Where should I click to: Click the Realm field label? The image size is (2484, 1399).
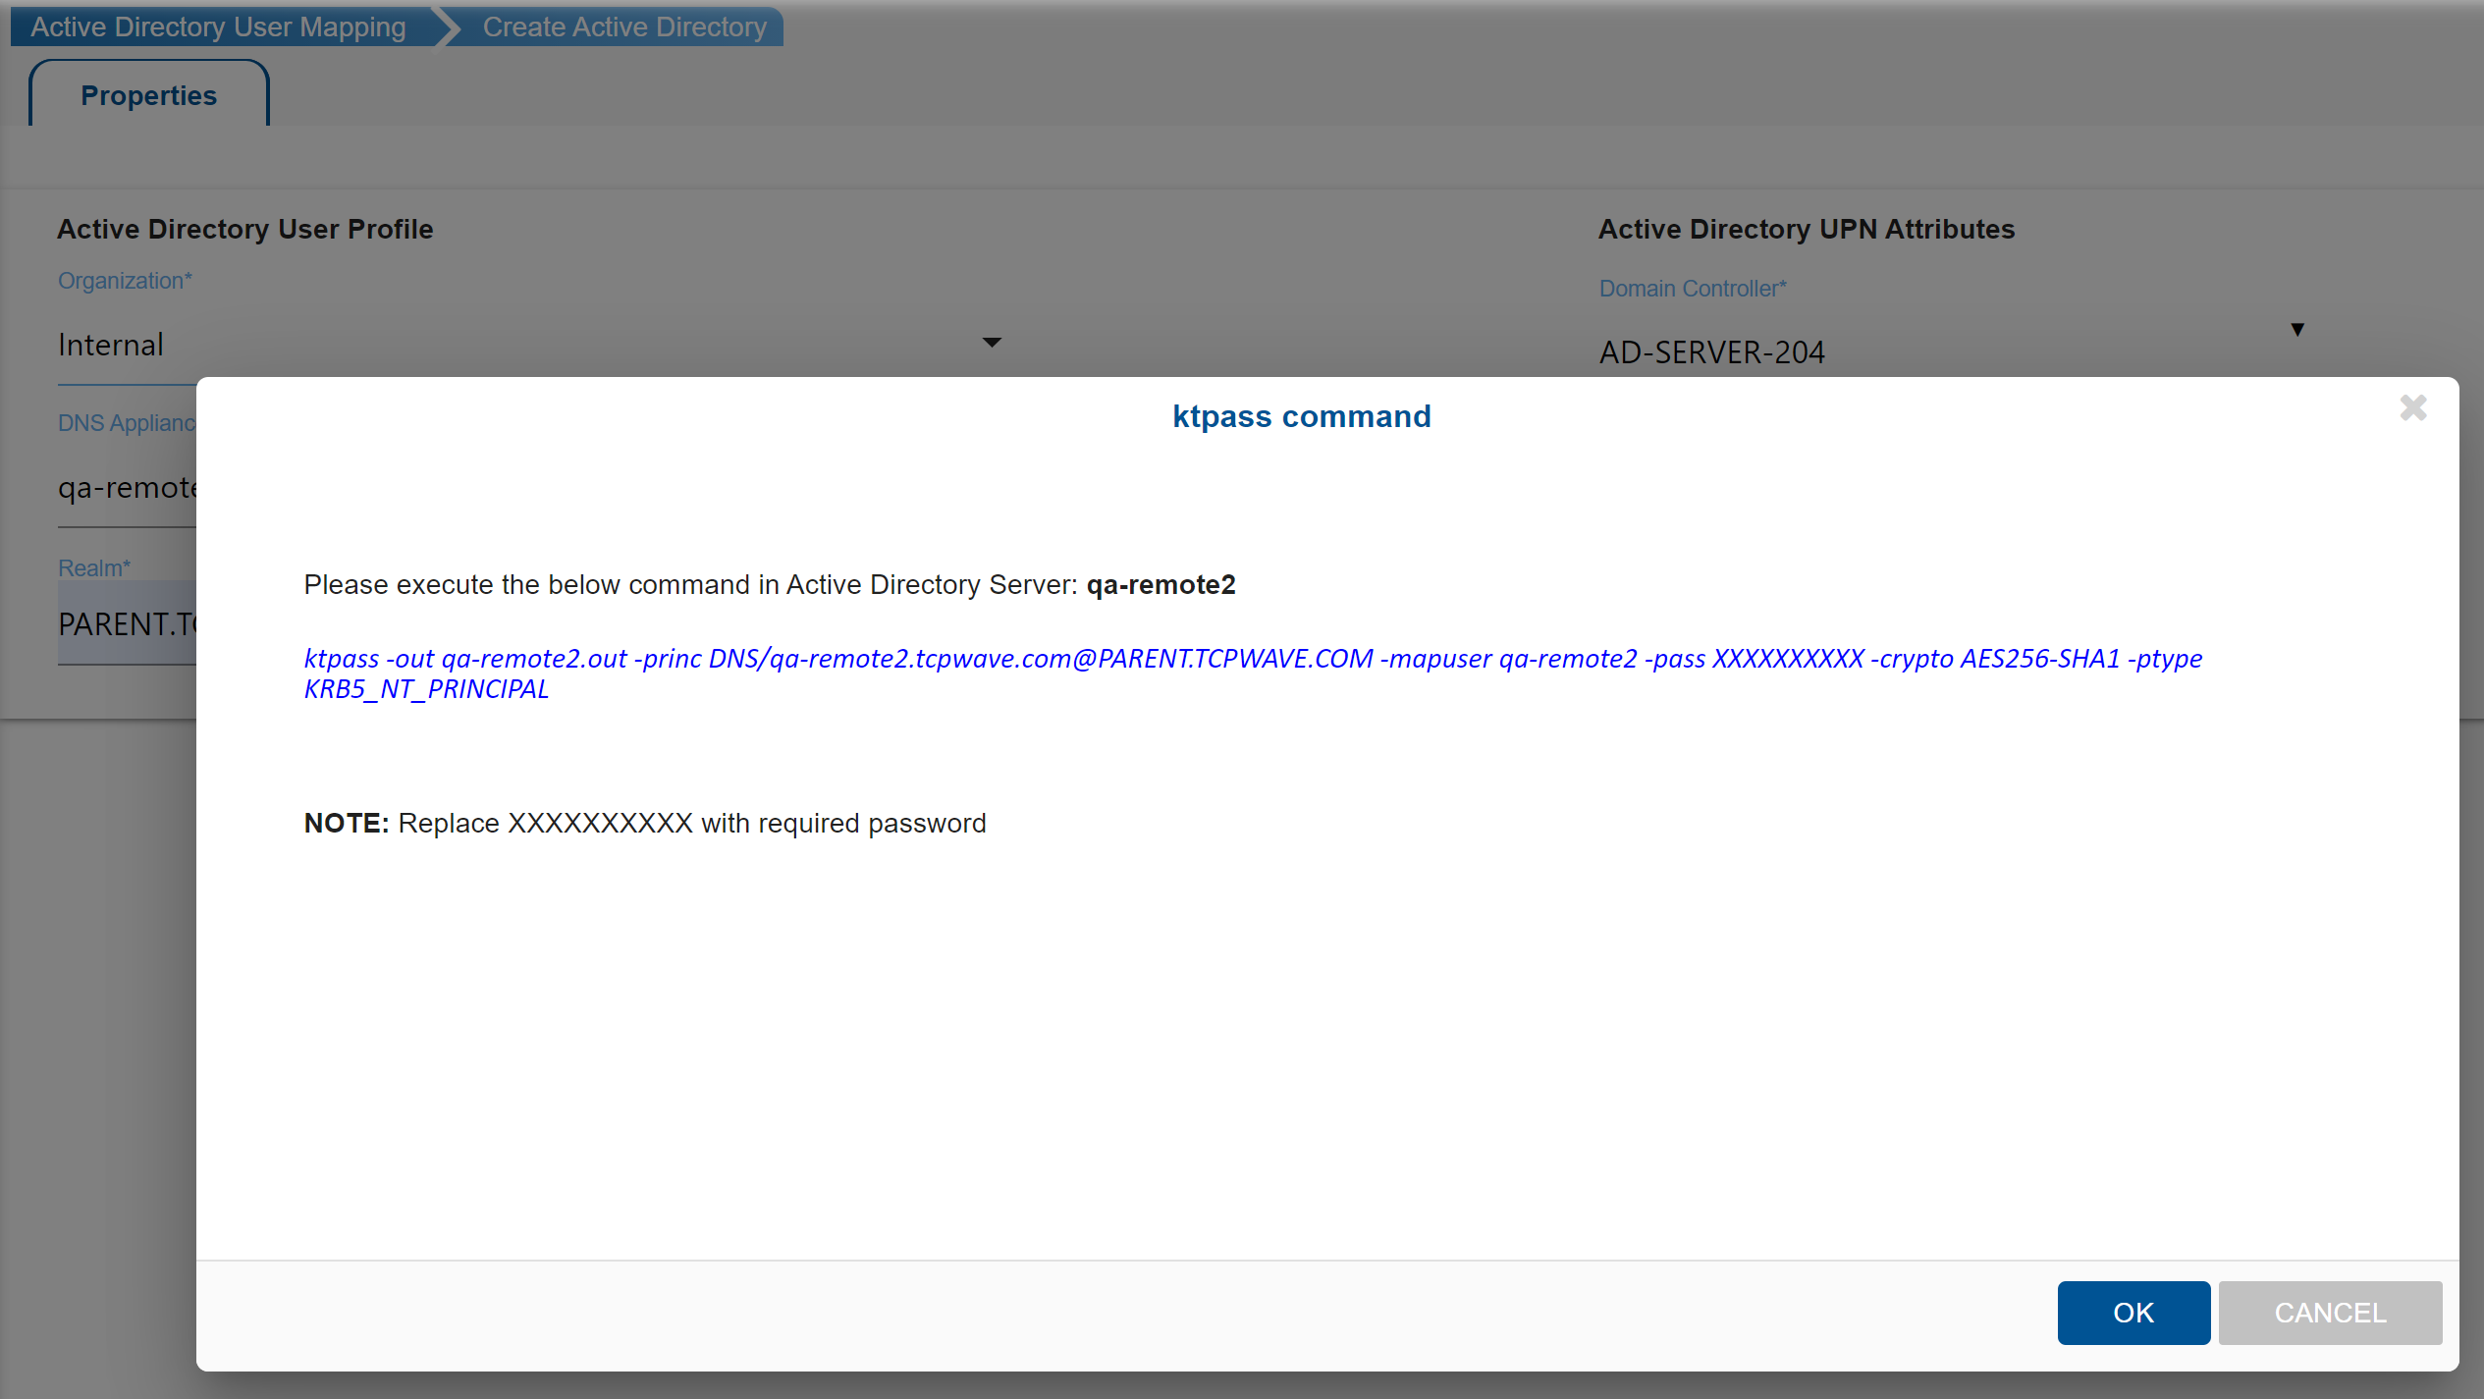coord(94,568)
